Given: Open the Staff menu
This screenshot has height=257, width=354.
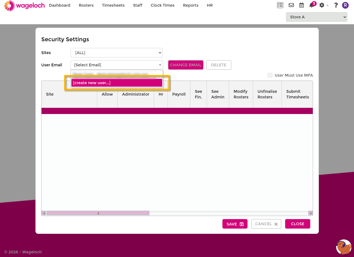Looking at the screenshot, I should (138, 5).
